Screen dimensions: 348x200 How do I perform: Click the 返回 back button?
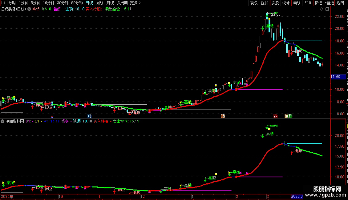point(340,3)
